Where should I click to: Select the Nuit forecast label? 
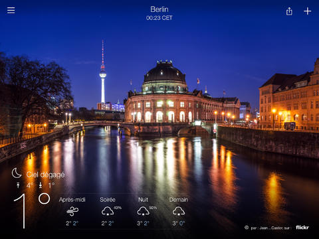tap(143, 200)
